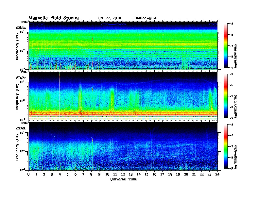Image resolution: width=259 pixels, height=200 pixels.
Task: Click hour 1 on the time axis
Action: [36, 174]
